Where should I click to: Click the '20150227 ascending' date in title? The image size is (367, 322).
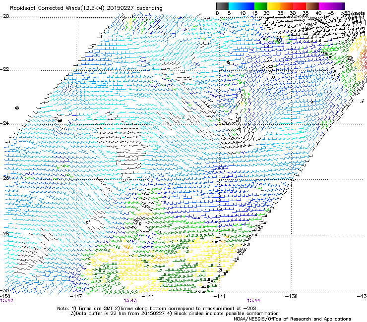[134, 8]
